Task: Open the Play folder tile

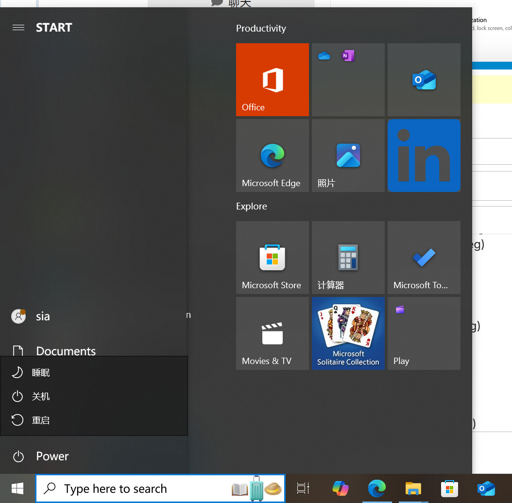Action: (x=424, y=333)
